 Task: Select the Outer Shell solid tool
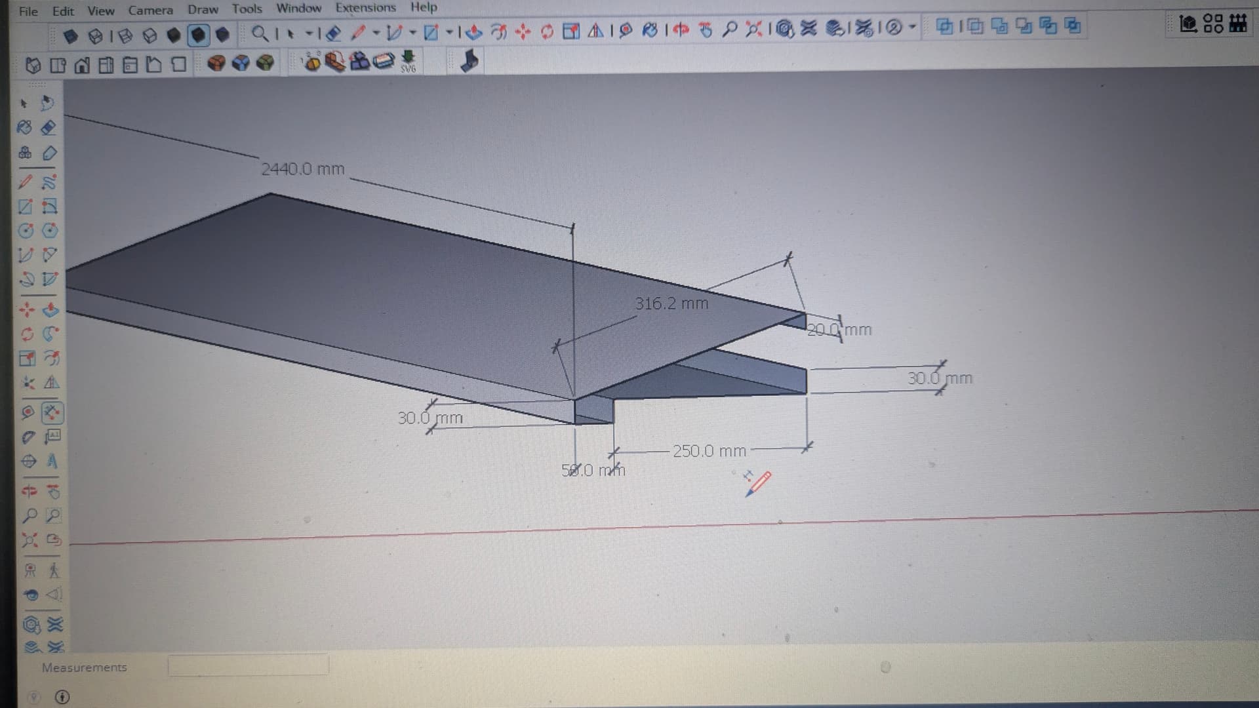pyautogui.click(x=945, y=26)
